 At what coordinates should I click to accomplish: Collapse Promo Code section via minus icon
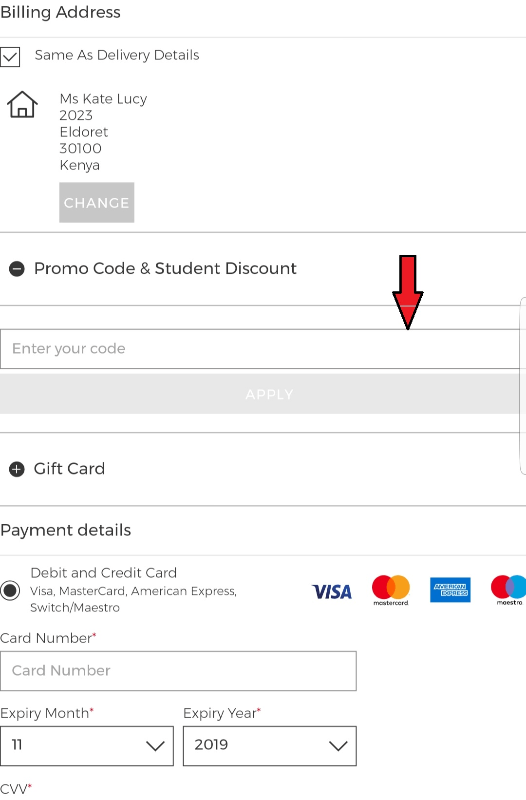(17, 268)
